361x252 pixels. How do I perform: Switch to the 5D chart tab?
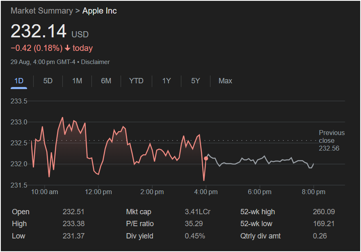(48, 81)
